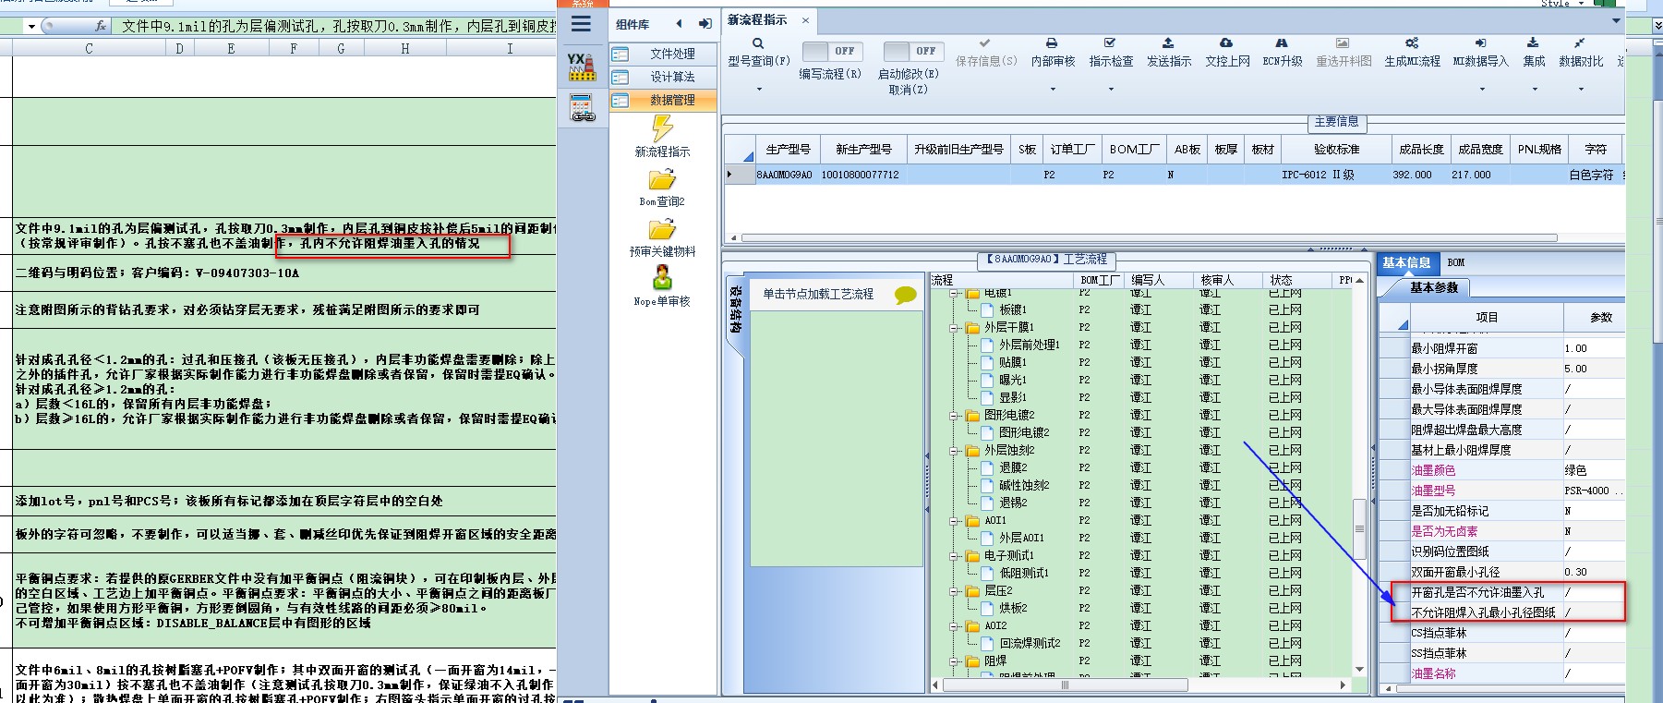Close the 新流程指示 tab
The image size is (1663, 703).
pos(805,19)
